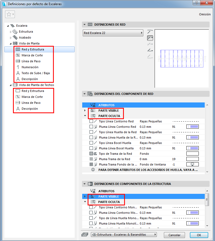This screenshot has height=241, width=215.
Task: Select Descripción under Vista de Planta
Action: point(29,79)
